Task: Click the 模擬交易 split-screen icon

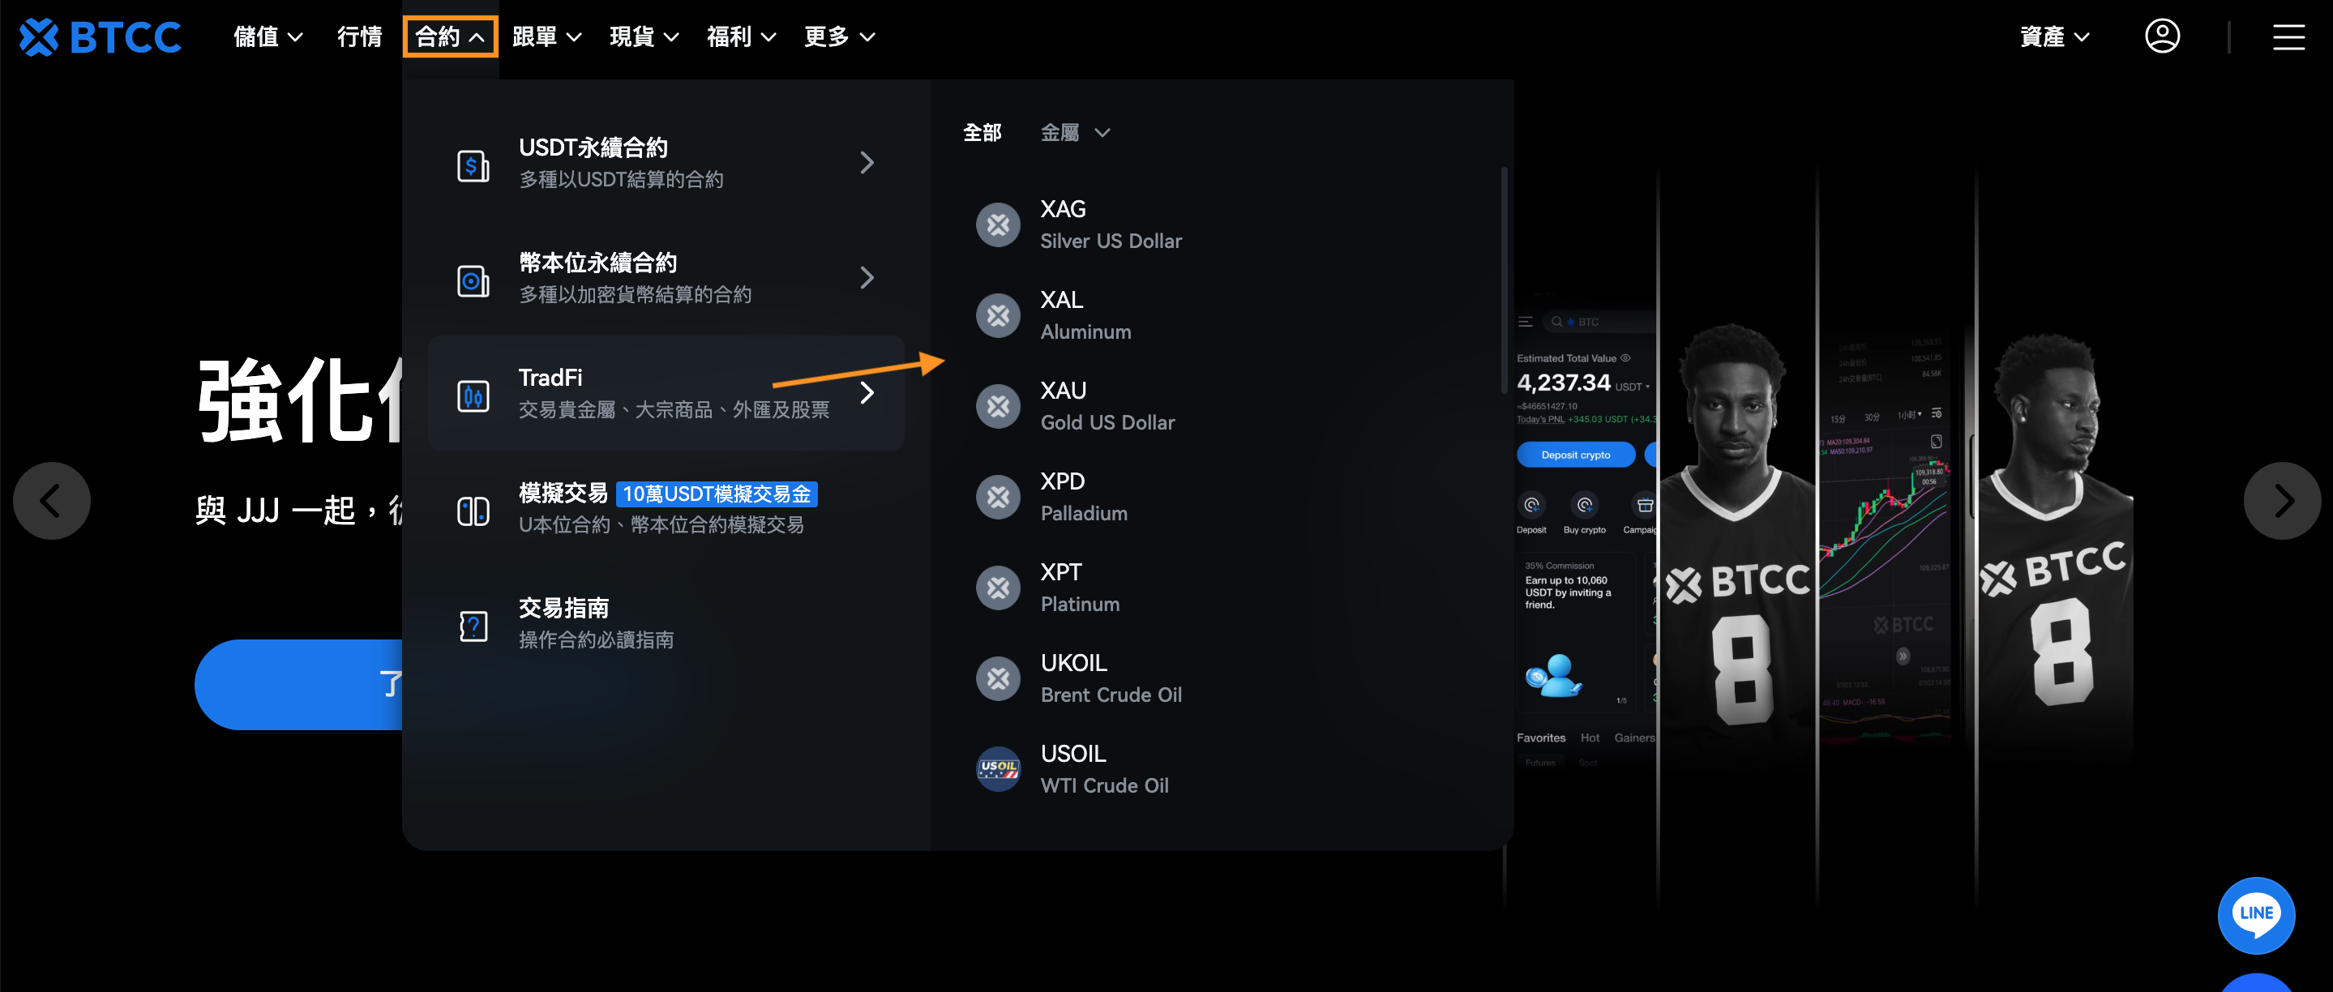Action: click(473, 511)
